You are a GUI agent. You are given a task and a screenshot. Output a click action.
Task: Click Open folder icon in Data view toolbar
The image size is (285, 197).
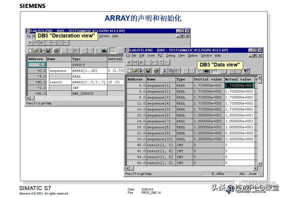tap(135, 71)
